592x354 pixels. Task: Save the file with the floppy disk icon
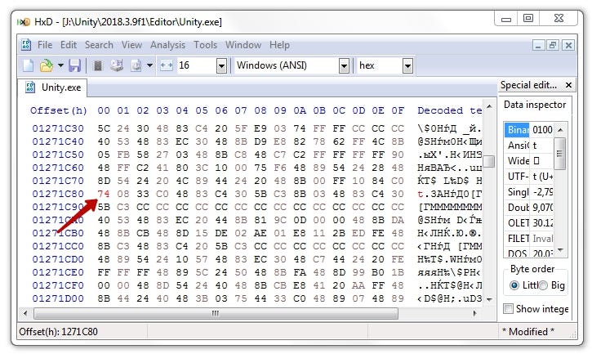tap(75, 65)
